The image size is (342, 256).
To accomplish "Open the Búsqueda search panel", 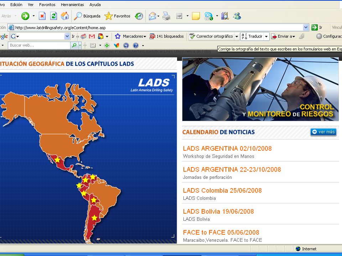I will point(87,16).
